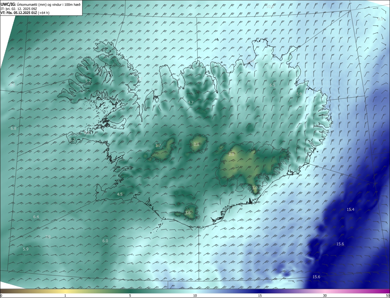The image size is (390, 298).
Task: Click the 6.4 value label on the map
Action: (36, 217)
